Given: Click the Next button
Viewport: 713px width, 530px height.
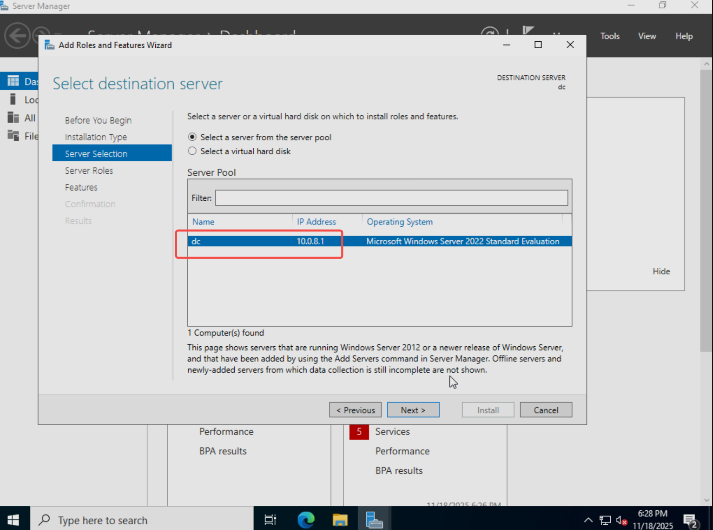Looking at the screenshot, I should [x=413, y=410].
